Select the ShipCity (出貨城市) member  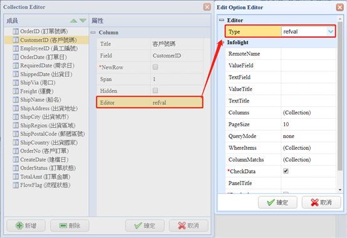click(44, 117)
